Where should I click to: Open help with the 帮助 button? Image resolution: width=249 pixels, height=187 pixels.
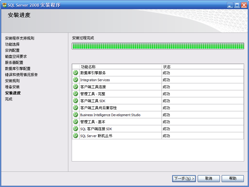233,178
